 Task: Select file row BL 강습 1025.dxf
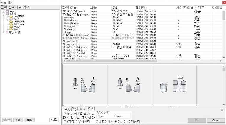(x=142, y=53)
